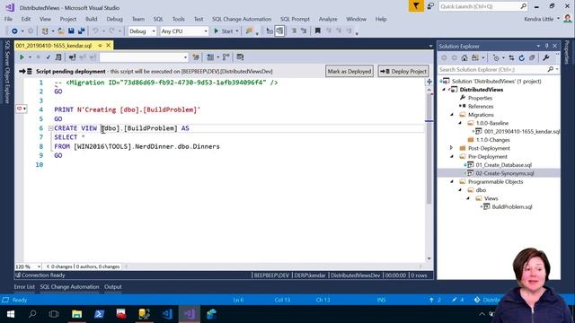This screenshot has width=575, height=323.
Task: Click the Open File toolbar icon
Action: (x=61, y=31)
